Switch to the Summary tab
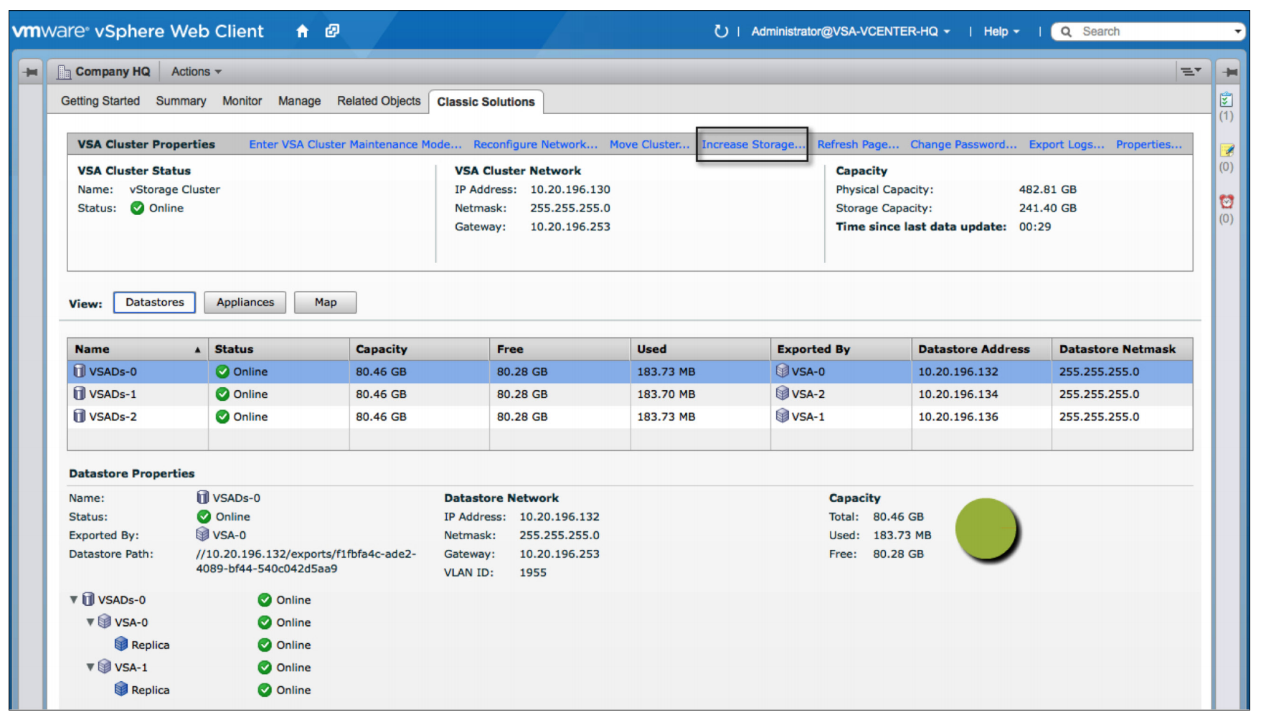The width and height of the screenshot is (1261, 717). click(x=181, y=101)
